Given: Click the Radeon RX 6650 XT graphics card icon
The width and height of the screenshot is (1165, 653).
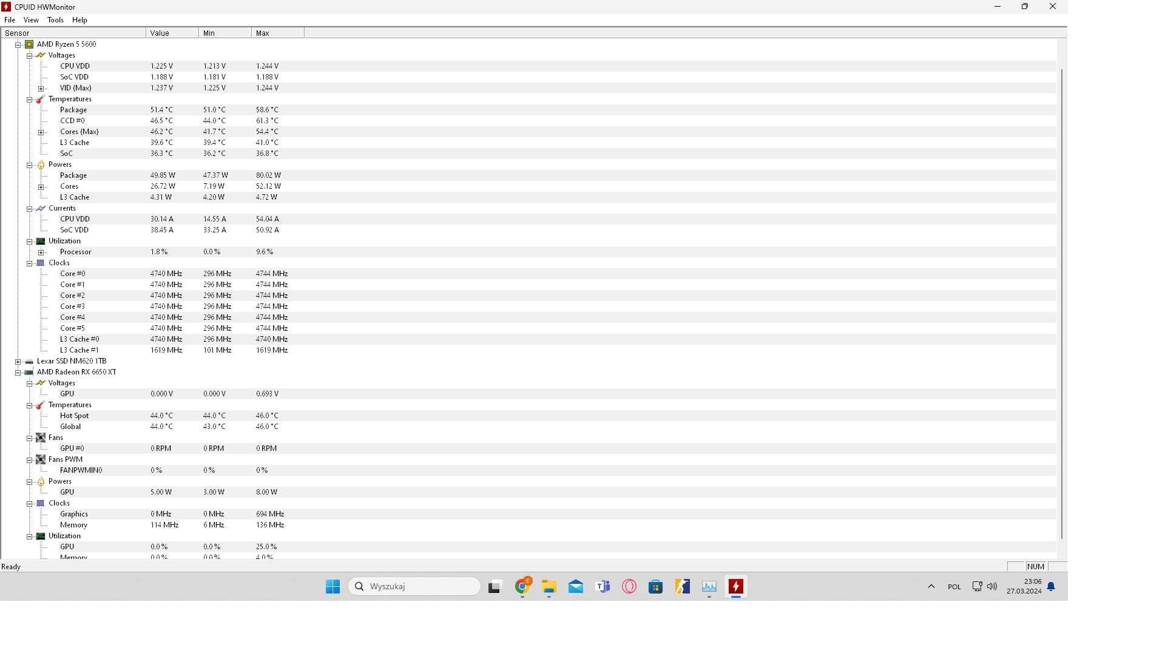Looking at the screenshot, I should 29,372.
